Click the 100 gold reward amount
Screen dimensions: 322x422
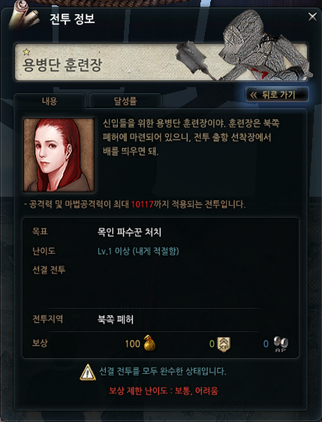133,344
